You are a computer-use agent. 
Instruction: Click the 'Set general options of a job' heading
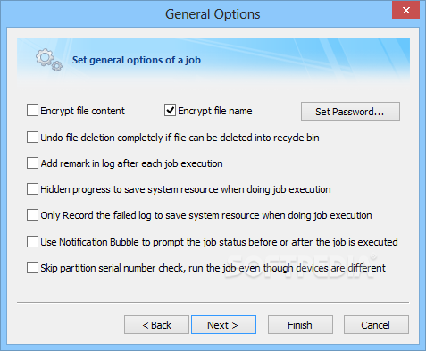137,60
